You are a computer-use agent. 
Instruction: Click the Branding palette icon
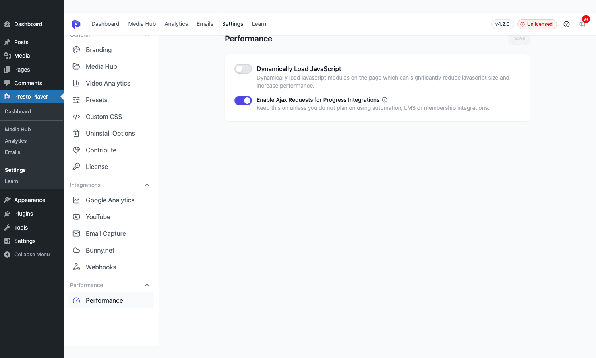(x=76, y=50)
